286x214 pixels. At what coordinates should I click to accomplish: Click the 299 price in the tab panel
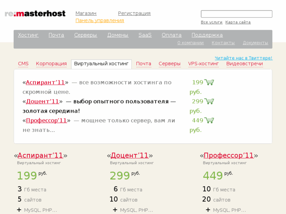coord(198,101)
